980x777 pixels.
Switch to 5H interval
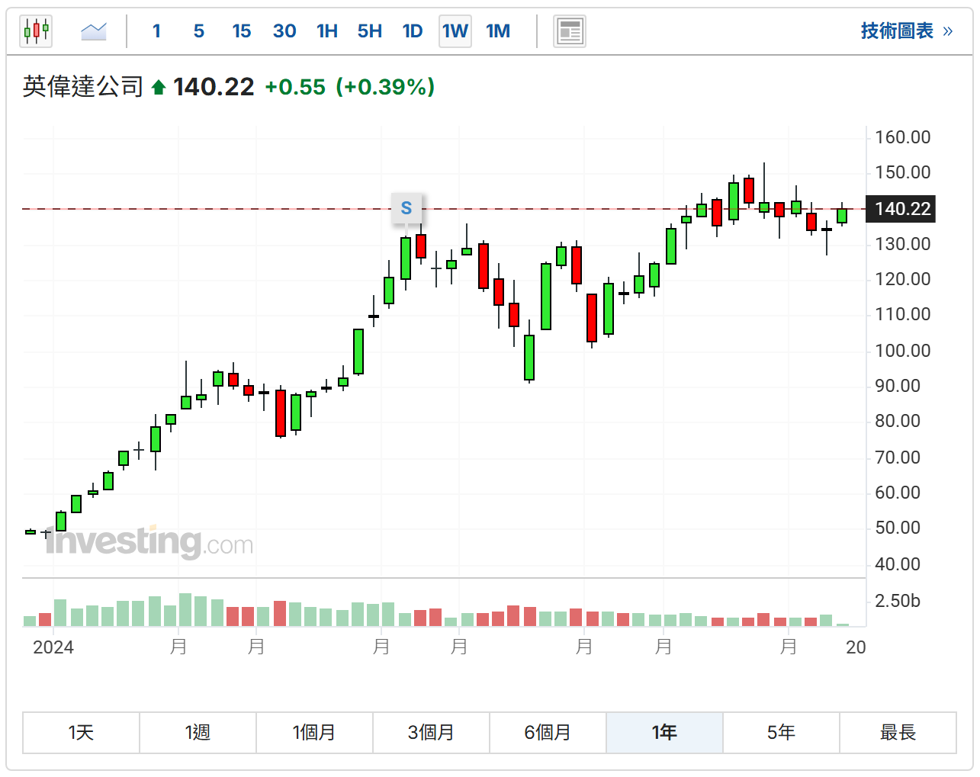[x=370, y=31]
